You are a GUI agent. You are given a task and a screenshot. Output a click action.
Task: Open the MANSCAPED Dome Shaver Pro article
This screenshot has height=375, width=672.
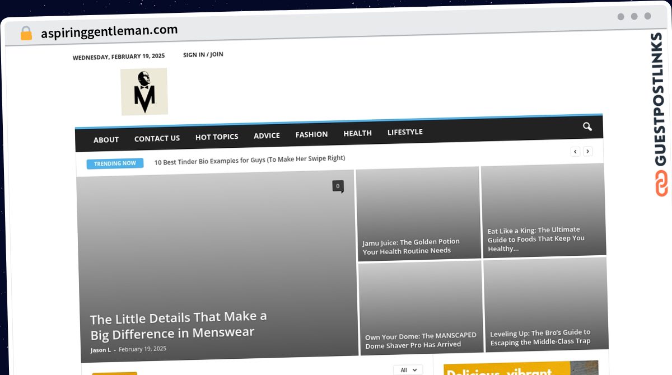click(421, 340)
